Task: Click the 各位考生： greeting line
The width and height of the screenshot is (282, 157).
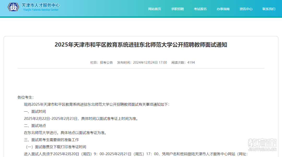Action: pyautogui.click(x=26, y=97)
